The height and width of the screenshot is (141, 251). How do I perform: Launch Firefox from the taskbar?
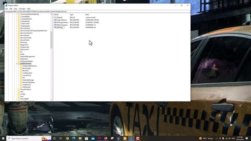(105, 138)
